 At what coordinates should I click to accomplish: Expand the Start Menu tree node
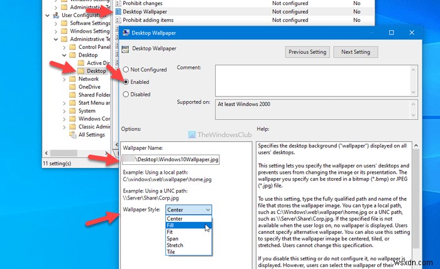point(64,103)
